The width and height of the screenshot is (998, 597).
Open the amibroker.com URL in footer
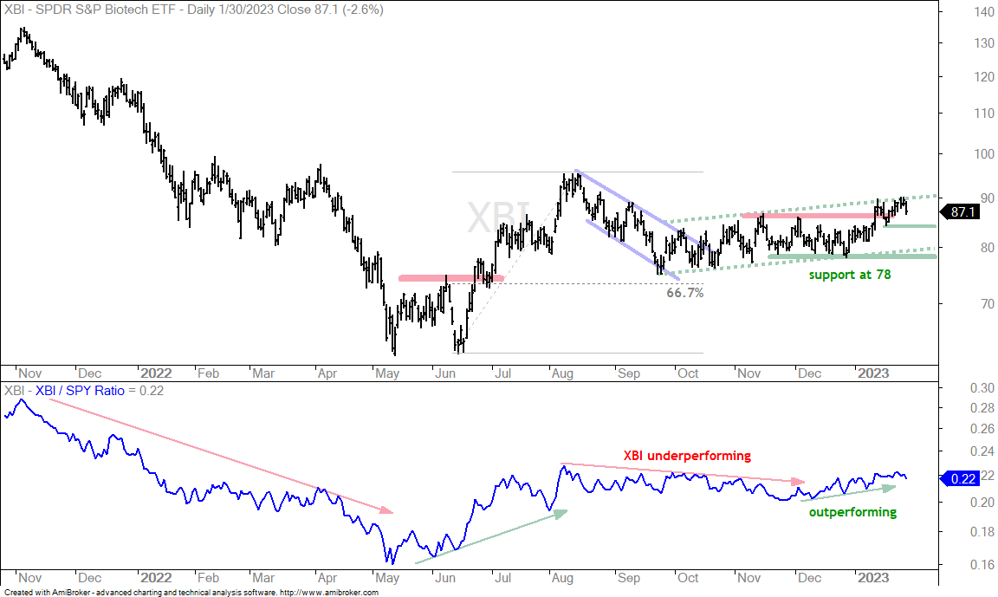[x=329, y=593]
